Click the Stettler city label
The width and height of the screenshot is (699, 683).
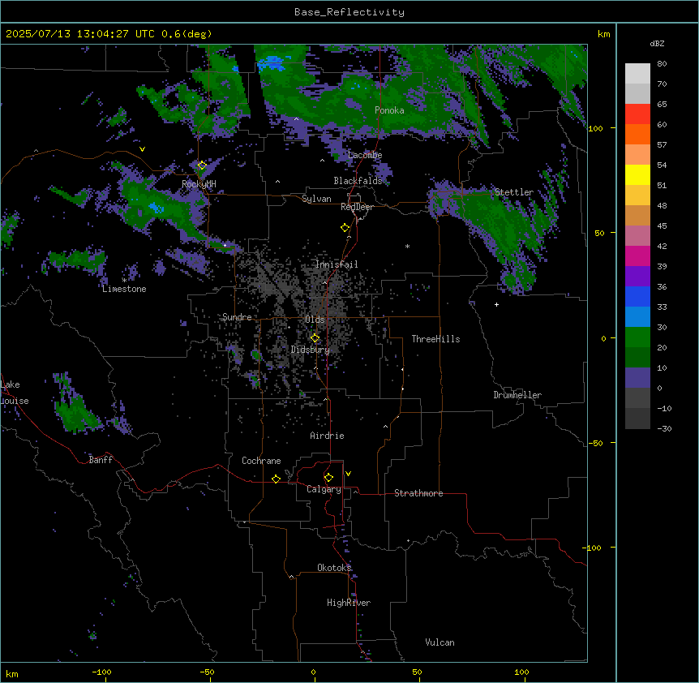(x=514, y=192)
